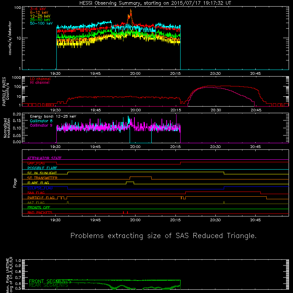The image size is (293, 293).
Task: Click the red BAD_PACKETS spike markers
Action: click(125, 212)
